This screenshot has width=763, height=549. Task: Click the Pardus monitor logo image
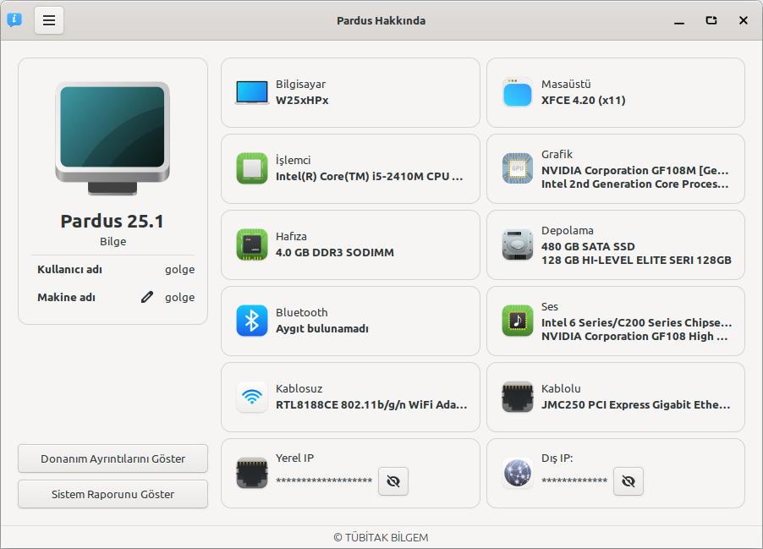pyautogui.click(x=113, y=137)
